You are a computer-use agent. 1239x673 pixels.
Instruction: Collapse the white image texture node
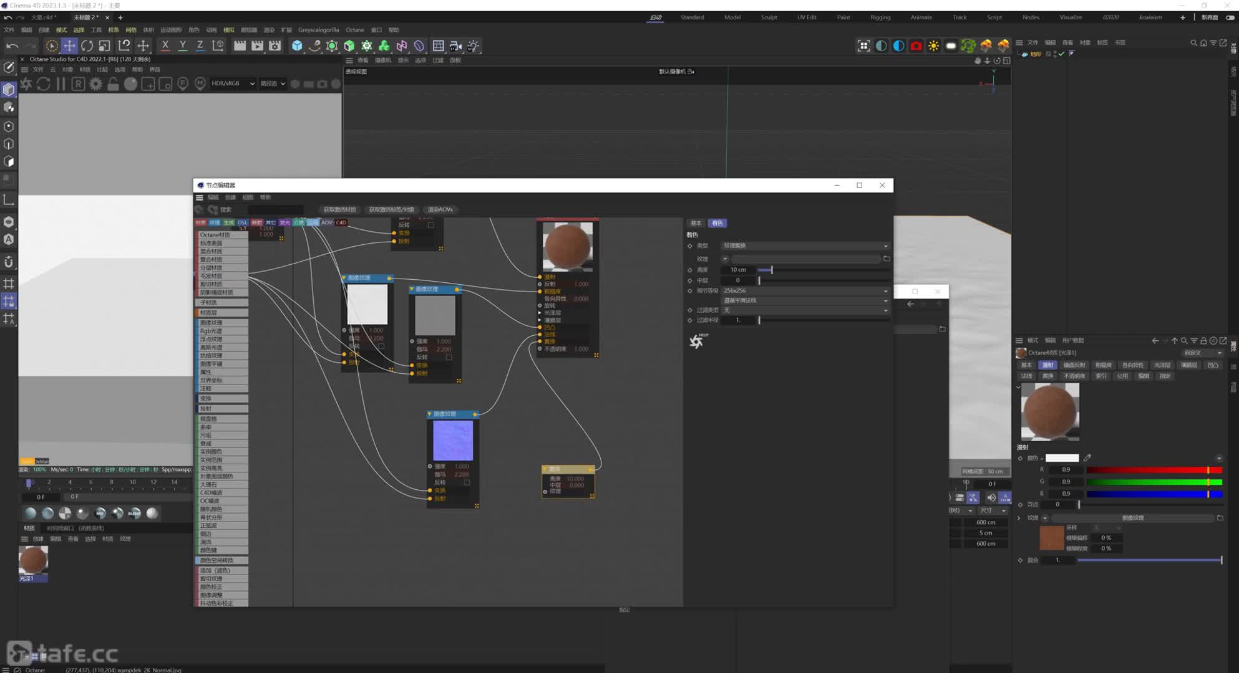click(344, 278)
